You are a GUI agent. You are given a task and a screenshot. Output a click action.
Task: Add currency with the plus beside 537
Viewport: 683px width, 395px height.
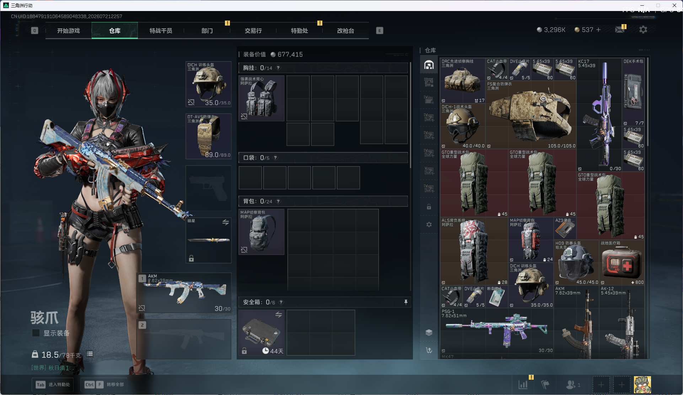pos(598,30)
